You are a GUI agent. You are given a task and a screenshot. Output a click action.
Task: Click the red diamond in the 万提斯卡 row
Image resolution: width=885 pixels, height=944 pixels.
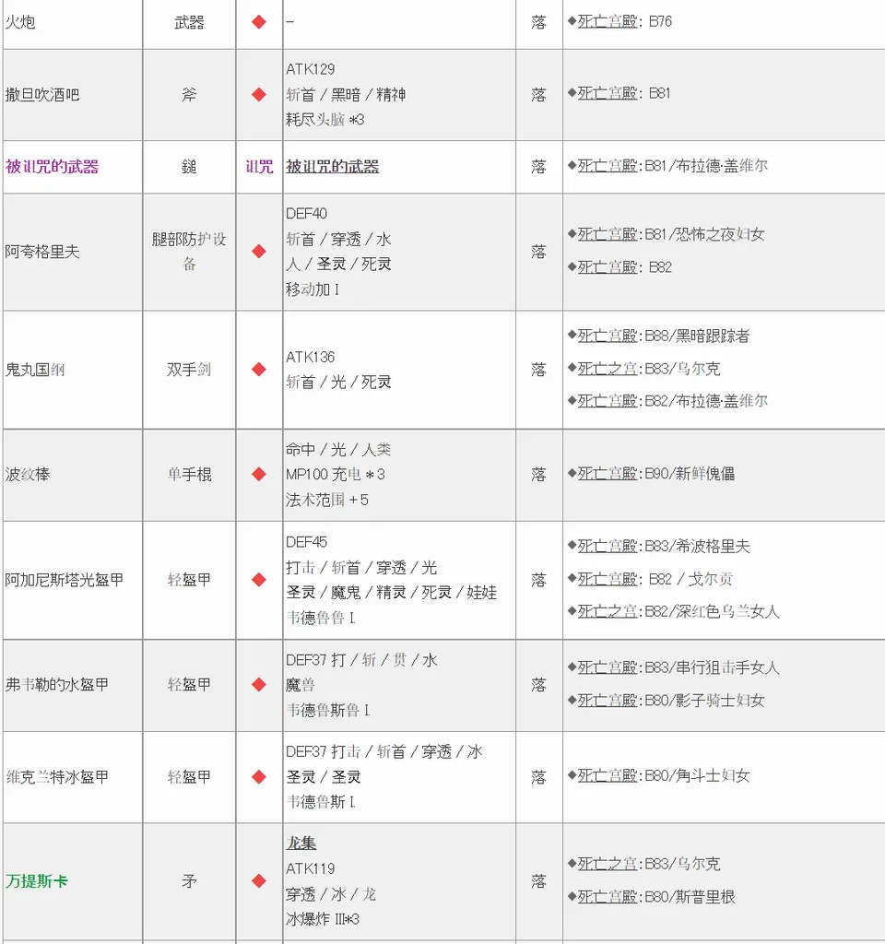[259, 881]
